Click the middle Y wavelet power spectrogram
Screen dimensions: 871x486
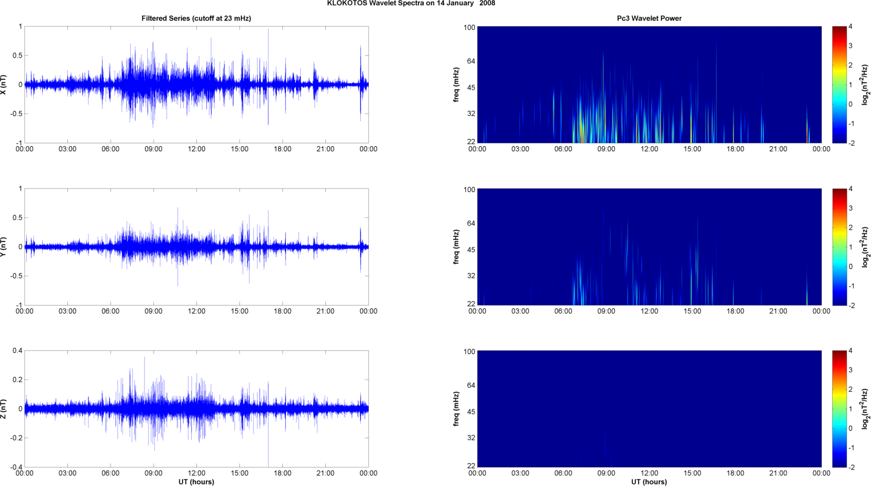pyautogui.click(x=649, y=247)
